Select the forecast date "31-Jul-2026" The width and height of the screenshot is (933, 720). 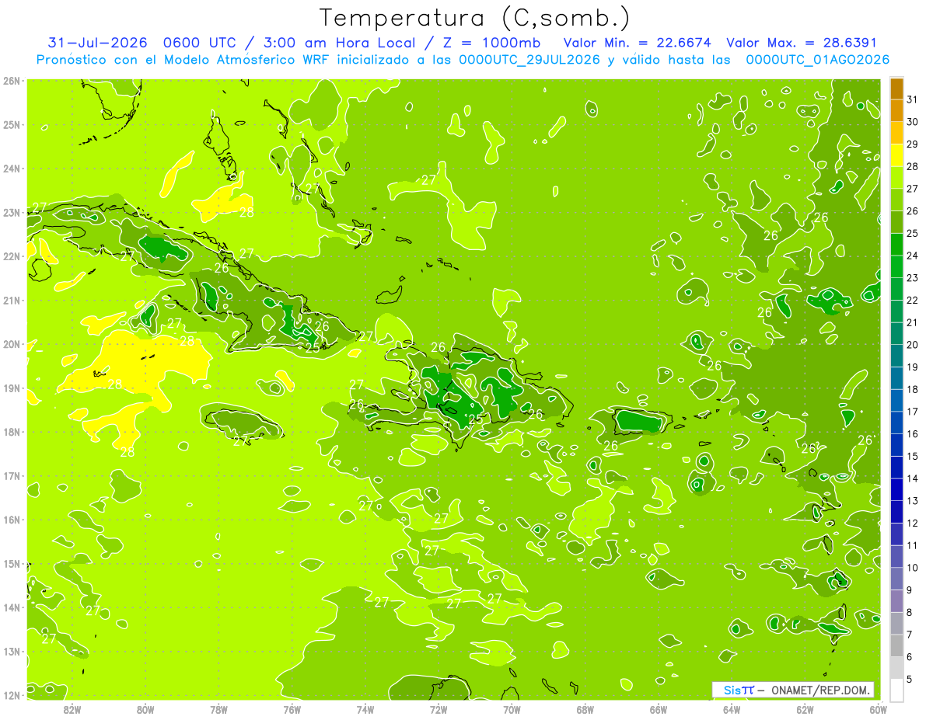(96, 43)
